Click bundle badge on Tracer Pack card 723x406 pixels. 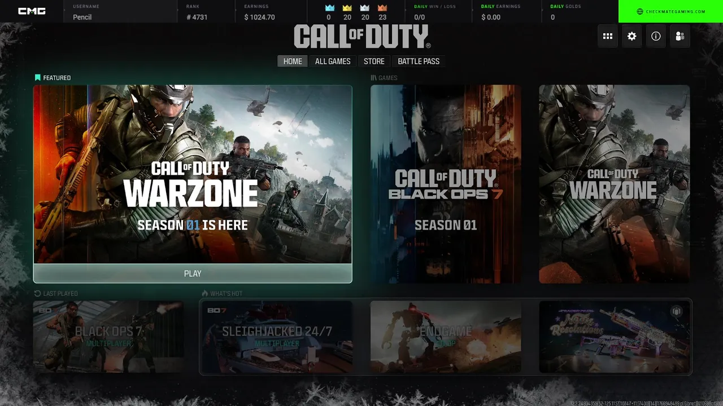(x=676, y=311)
